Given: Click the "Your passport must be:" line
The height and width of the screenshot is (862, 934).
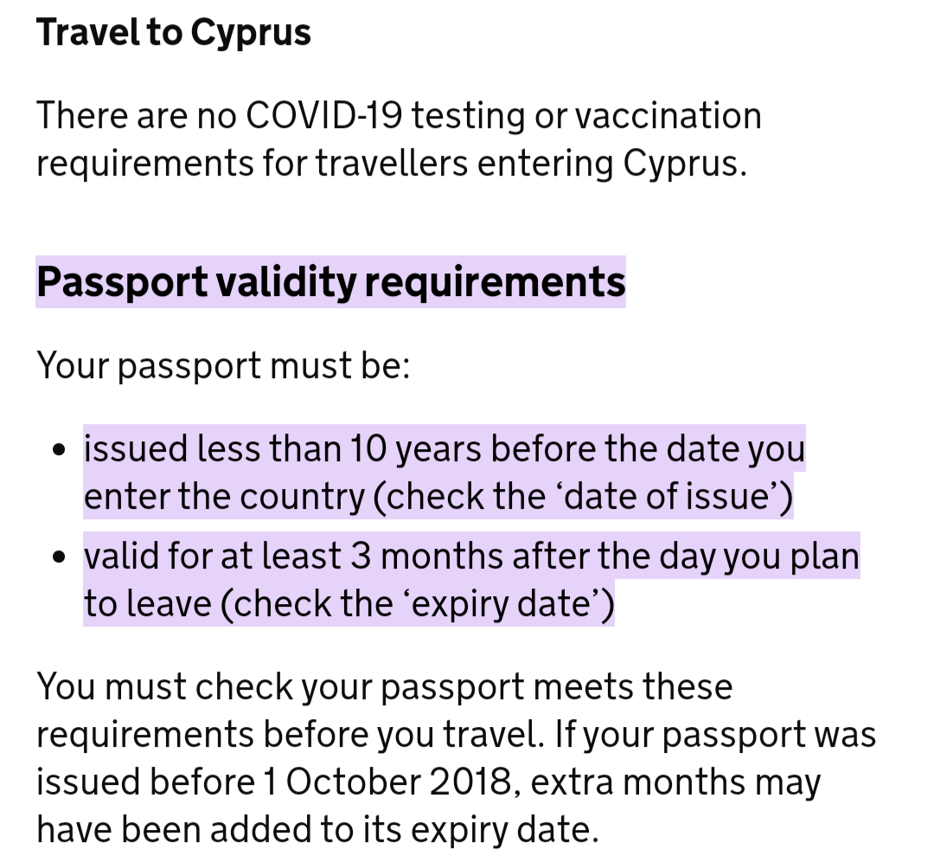Looking at the screenshot, I should click(x=222, y=366).
